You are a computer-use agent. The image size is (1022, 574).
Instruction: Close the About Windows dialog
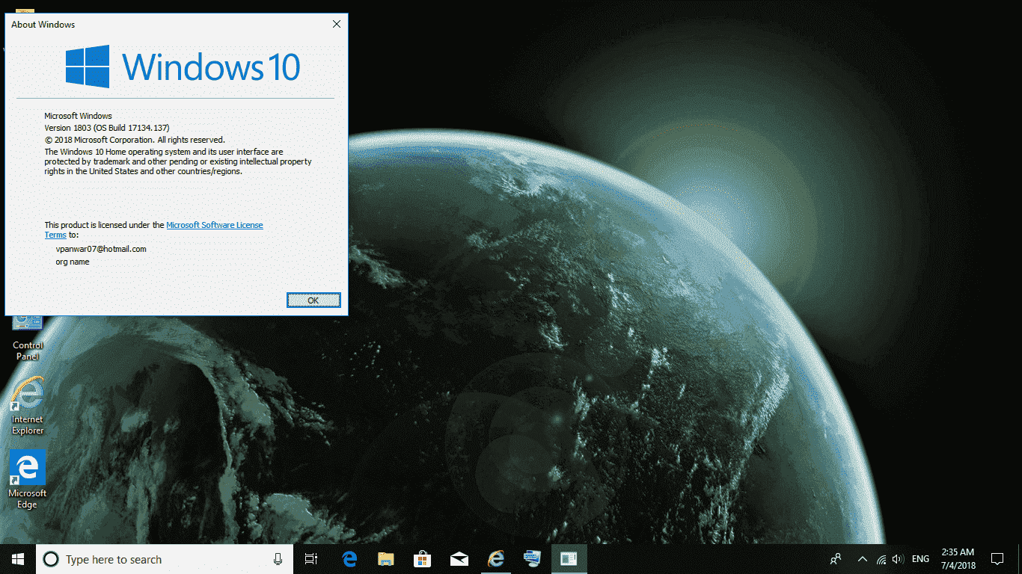(x=337, y=24)
